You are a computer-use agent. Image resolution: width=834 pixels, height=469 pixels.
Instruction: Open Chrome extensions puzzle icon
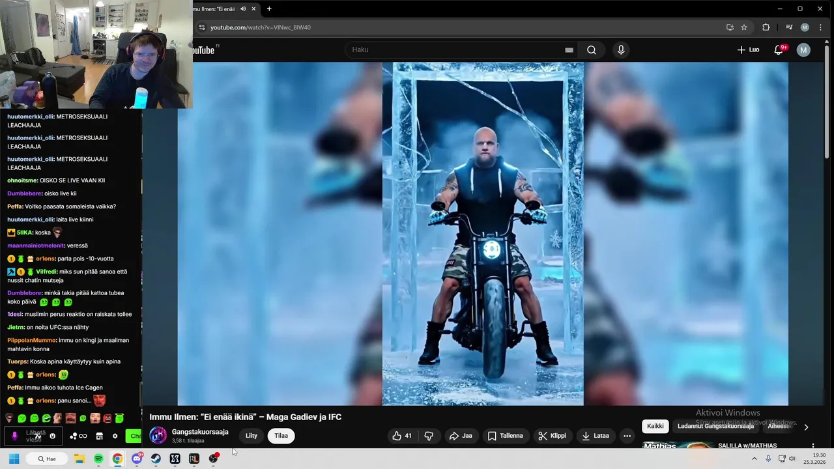[x=766, y=27]
